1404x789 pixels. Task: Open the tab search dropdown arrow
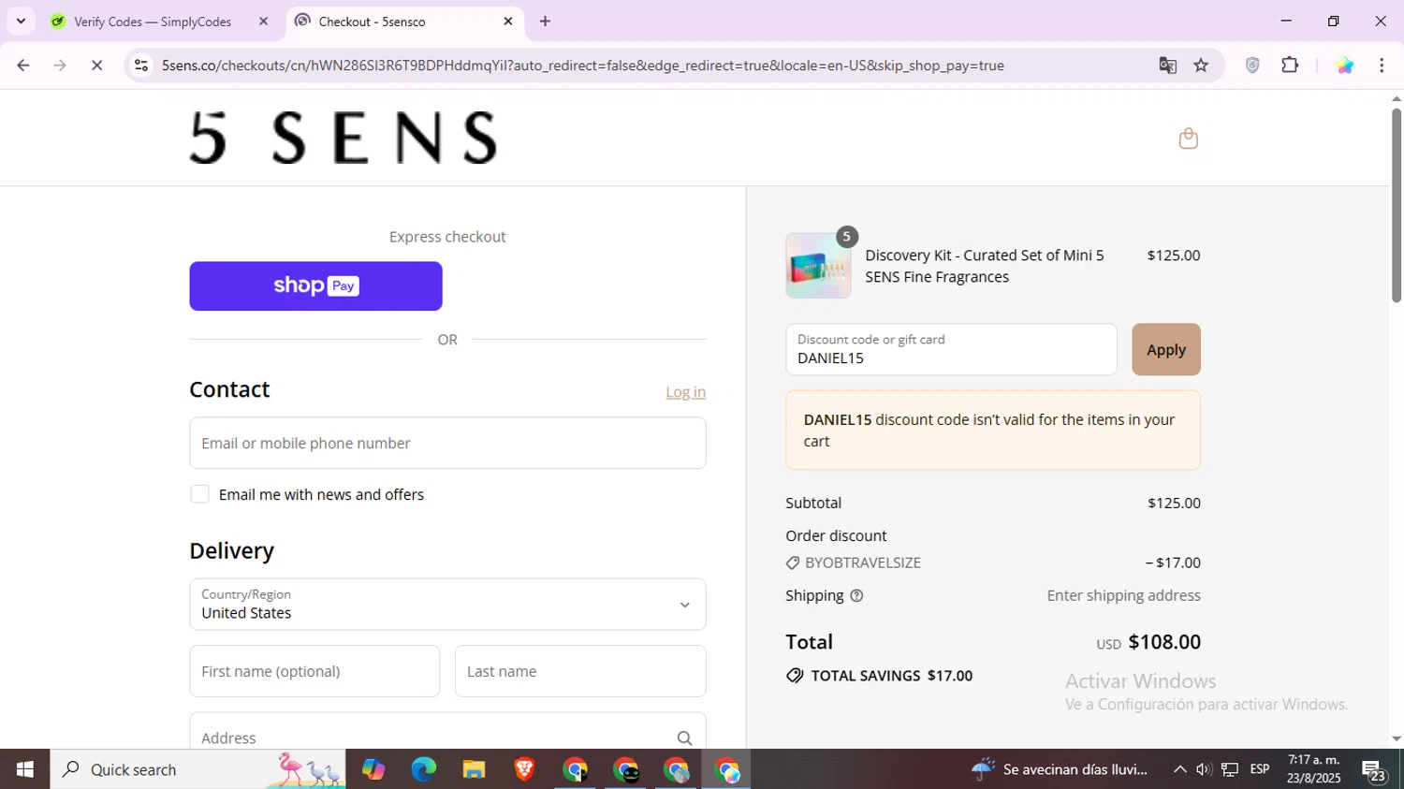(x=21, y=21)
